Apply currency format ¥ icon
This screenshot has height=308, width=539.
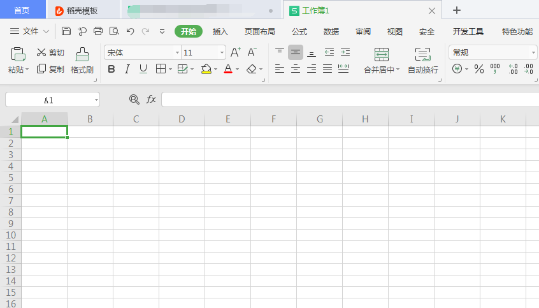[457, 69]
